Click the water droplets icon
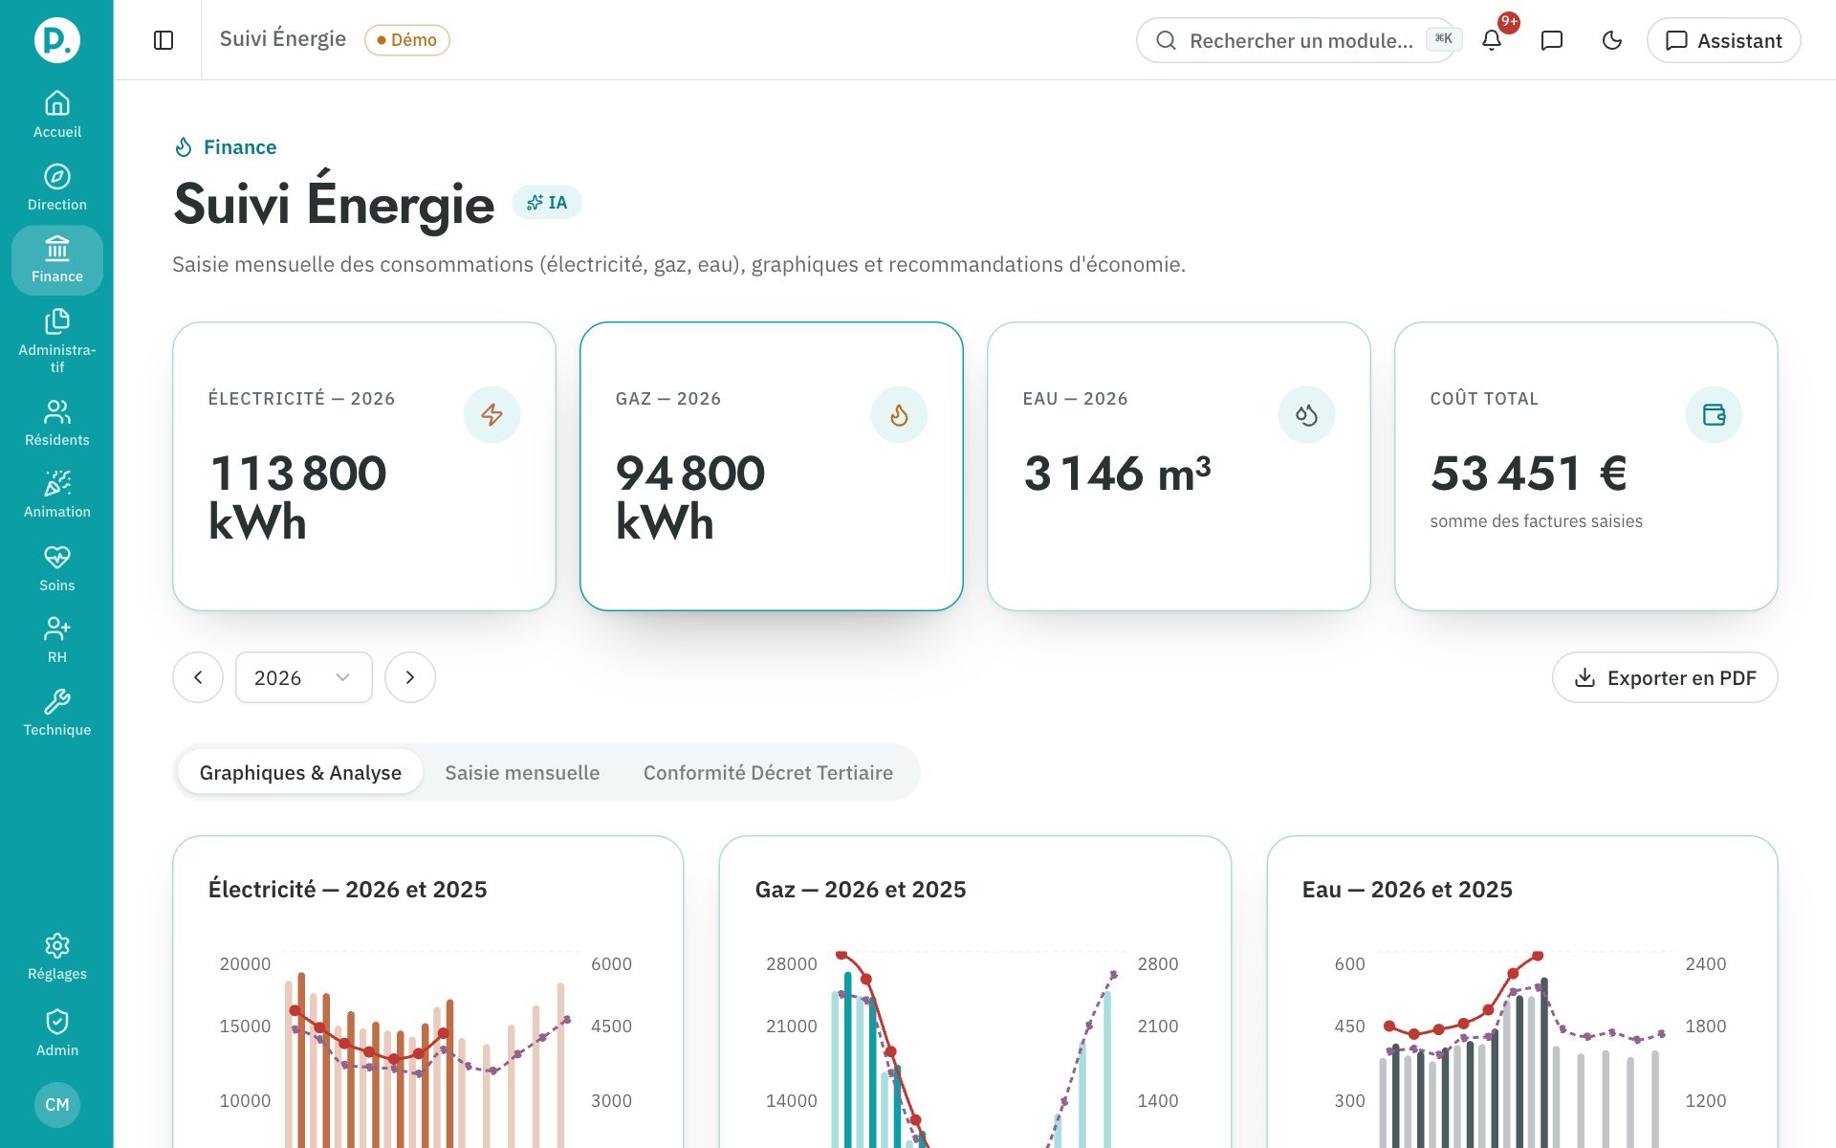 coord(1306,414)
